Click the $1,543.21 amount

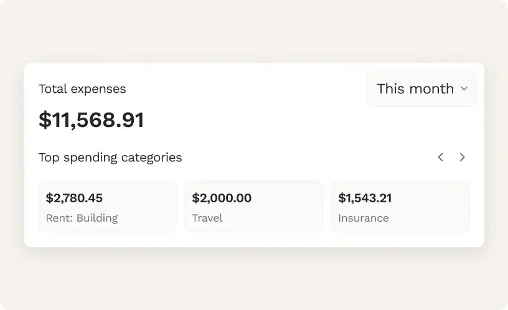point(365,198)
